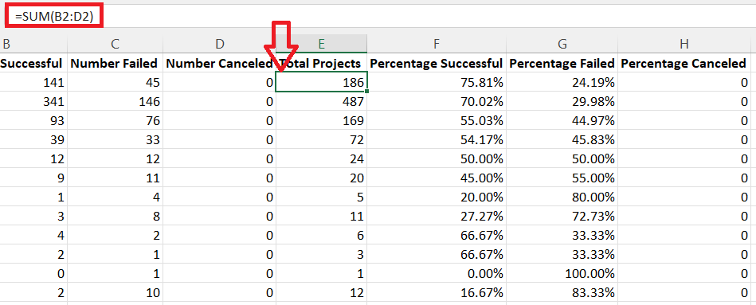The height and width of the screenshot is (305, 756).
Task: Select the Number Failed cell showing 76
Action: (x=115, y=120)
